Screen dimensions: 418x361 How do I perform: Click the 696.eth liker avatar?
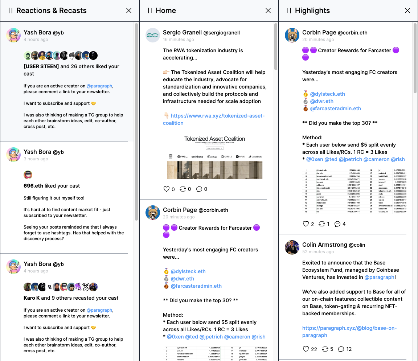click(28, 175)
